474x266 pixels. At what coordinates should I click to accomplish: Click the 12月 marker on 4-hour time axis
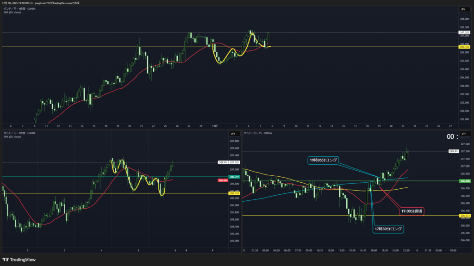[213, 125]
